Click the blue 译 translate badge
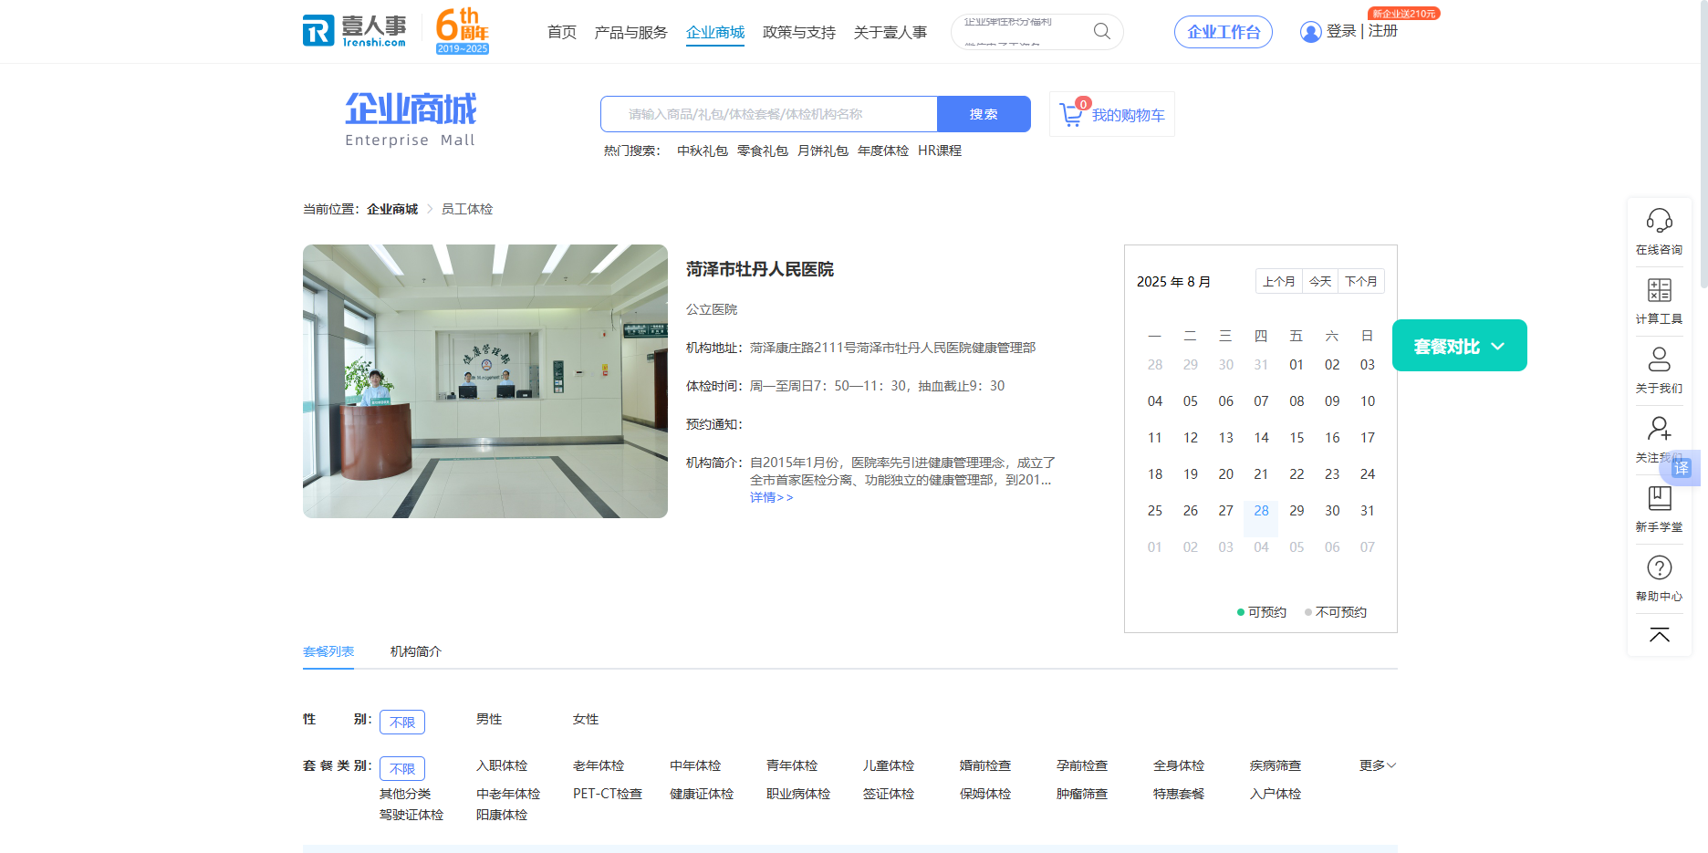The width and height of the screenshot is (1708, 853). (x=1682, y=468)
